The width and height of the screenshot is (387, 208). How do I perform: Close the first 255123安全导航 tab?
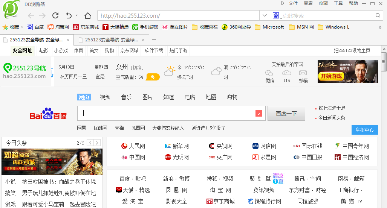click(68, 40)
